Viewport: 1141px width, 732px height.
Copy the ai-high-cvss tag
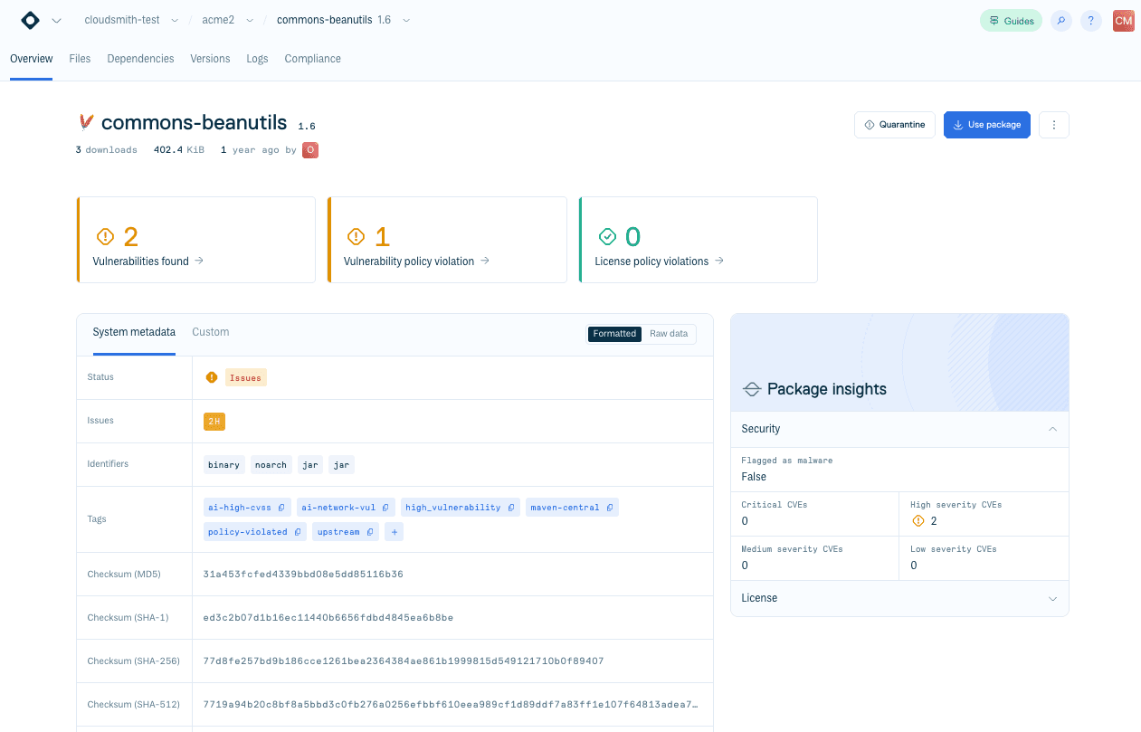click(x=281, y=508)
